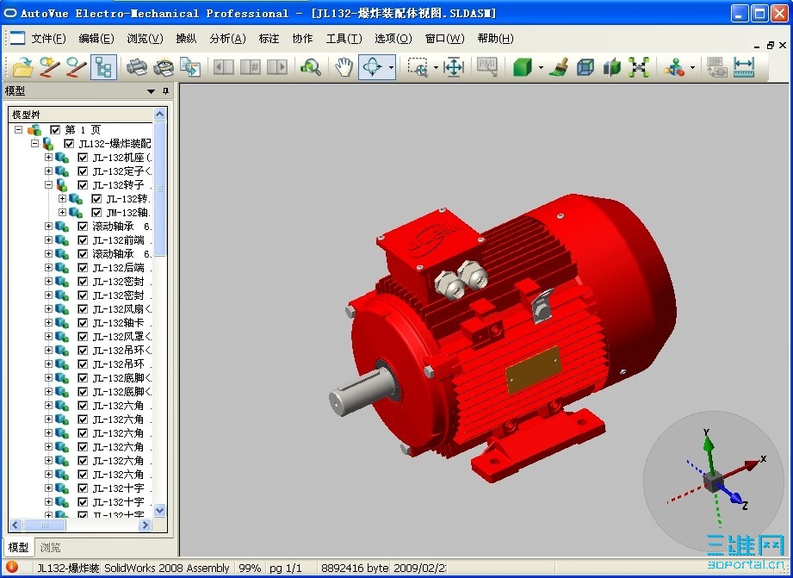Toggle visibility checkbox for JL-132风扇

(83, 308)
